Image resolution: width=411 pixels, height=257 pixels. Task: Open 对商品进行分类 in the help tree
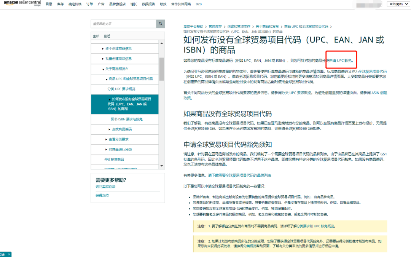(120, 150)
